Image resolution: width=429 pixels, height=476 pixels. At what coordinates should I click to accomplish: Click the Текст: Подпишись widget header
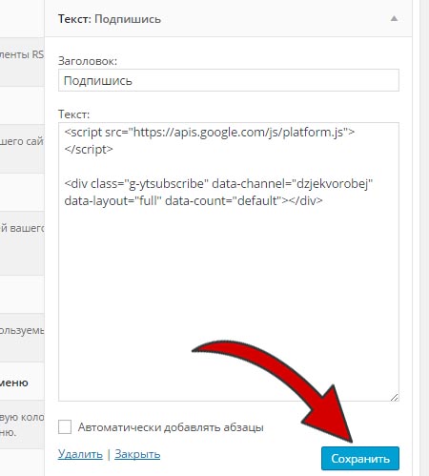[228, 18]
